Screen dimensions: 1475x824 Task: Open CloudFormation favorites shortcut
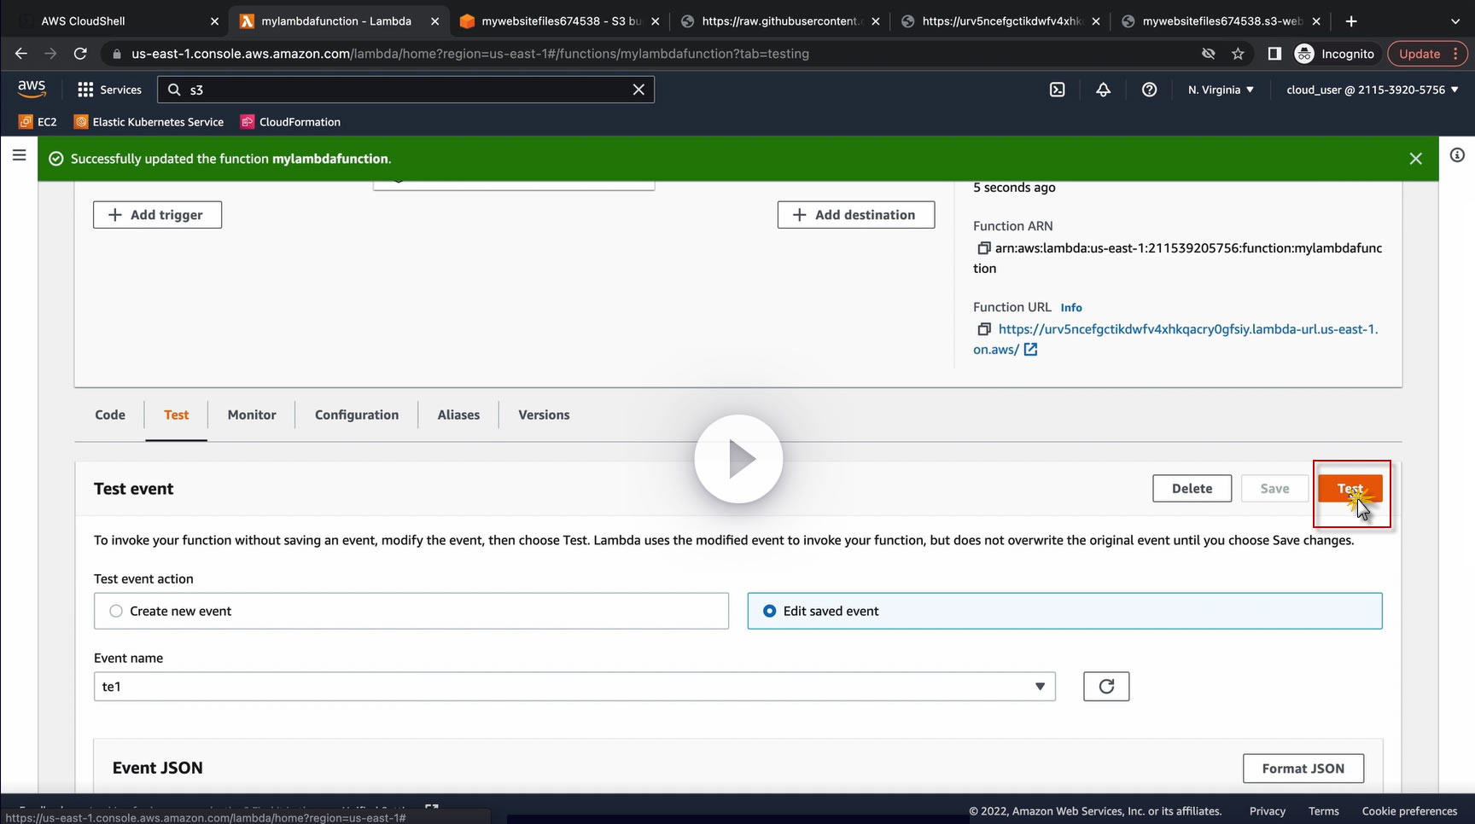pyautogui.click(x=291, y=122)
